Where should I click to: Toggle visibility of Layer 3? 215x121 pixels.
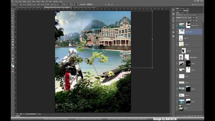coord(177,95)
